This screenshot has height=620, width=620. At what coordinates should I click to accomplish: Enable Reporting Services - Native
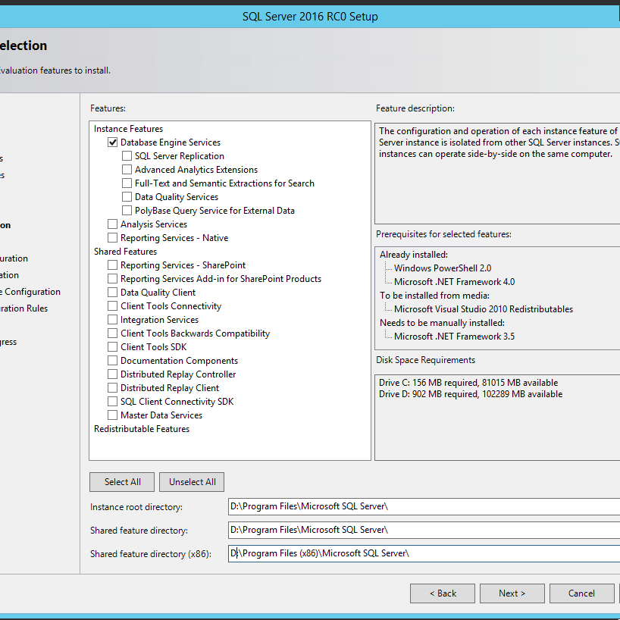pyautogui.click(x=112, y=237)
